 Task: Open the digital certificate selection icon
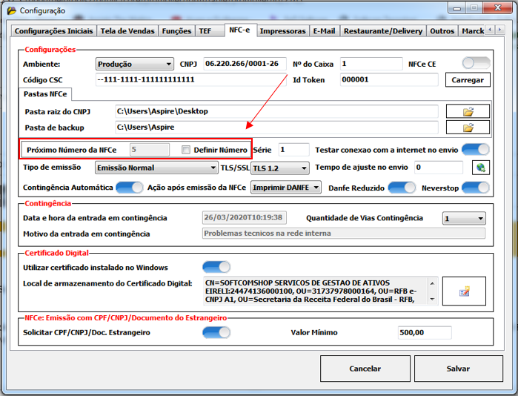click(x=464, y=292)
